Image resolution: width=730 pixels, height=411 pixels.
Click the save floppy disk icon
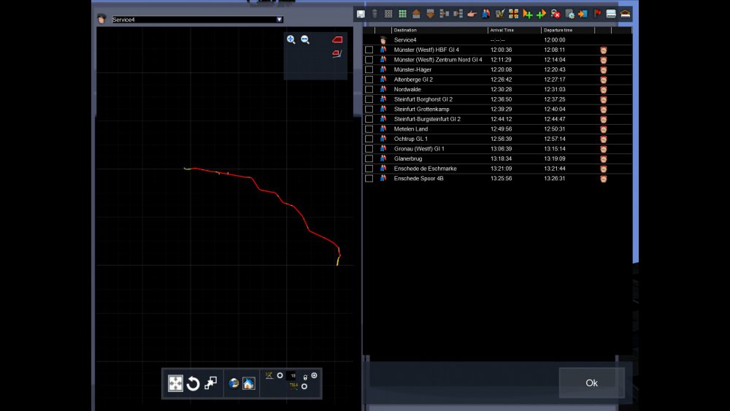tap(361, 14)
